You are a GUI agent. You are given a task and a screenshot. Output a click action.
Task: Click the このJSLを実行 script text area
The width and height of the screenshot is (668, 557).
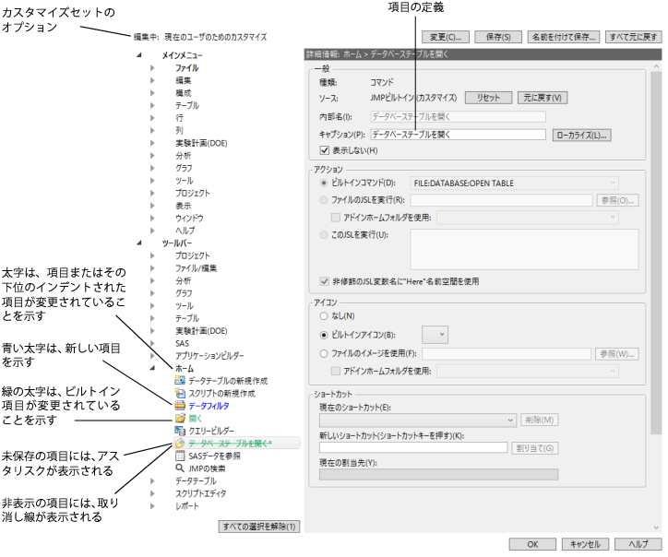(524, 250)
